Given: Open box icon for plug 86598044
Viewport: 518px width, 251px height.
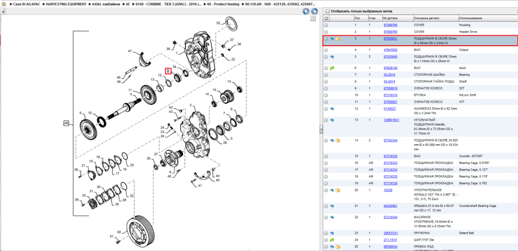Looking at the screenshot, I should pyautogui.click(x=338, y=247).
